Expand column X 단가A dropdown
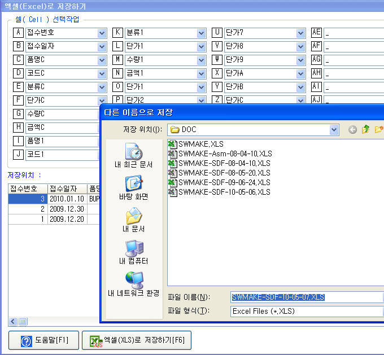This screenshot has width=384, height=355. (x=300, y=73)
